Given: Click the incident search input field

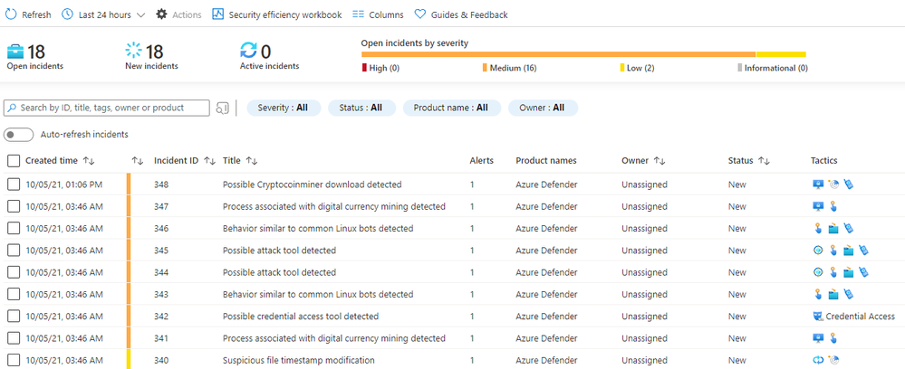Looking at the screenshot, I should click(107, 108).
